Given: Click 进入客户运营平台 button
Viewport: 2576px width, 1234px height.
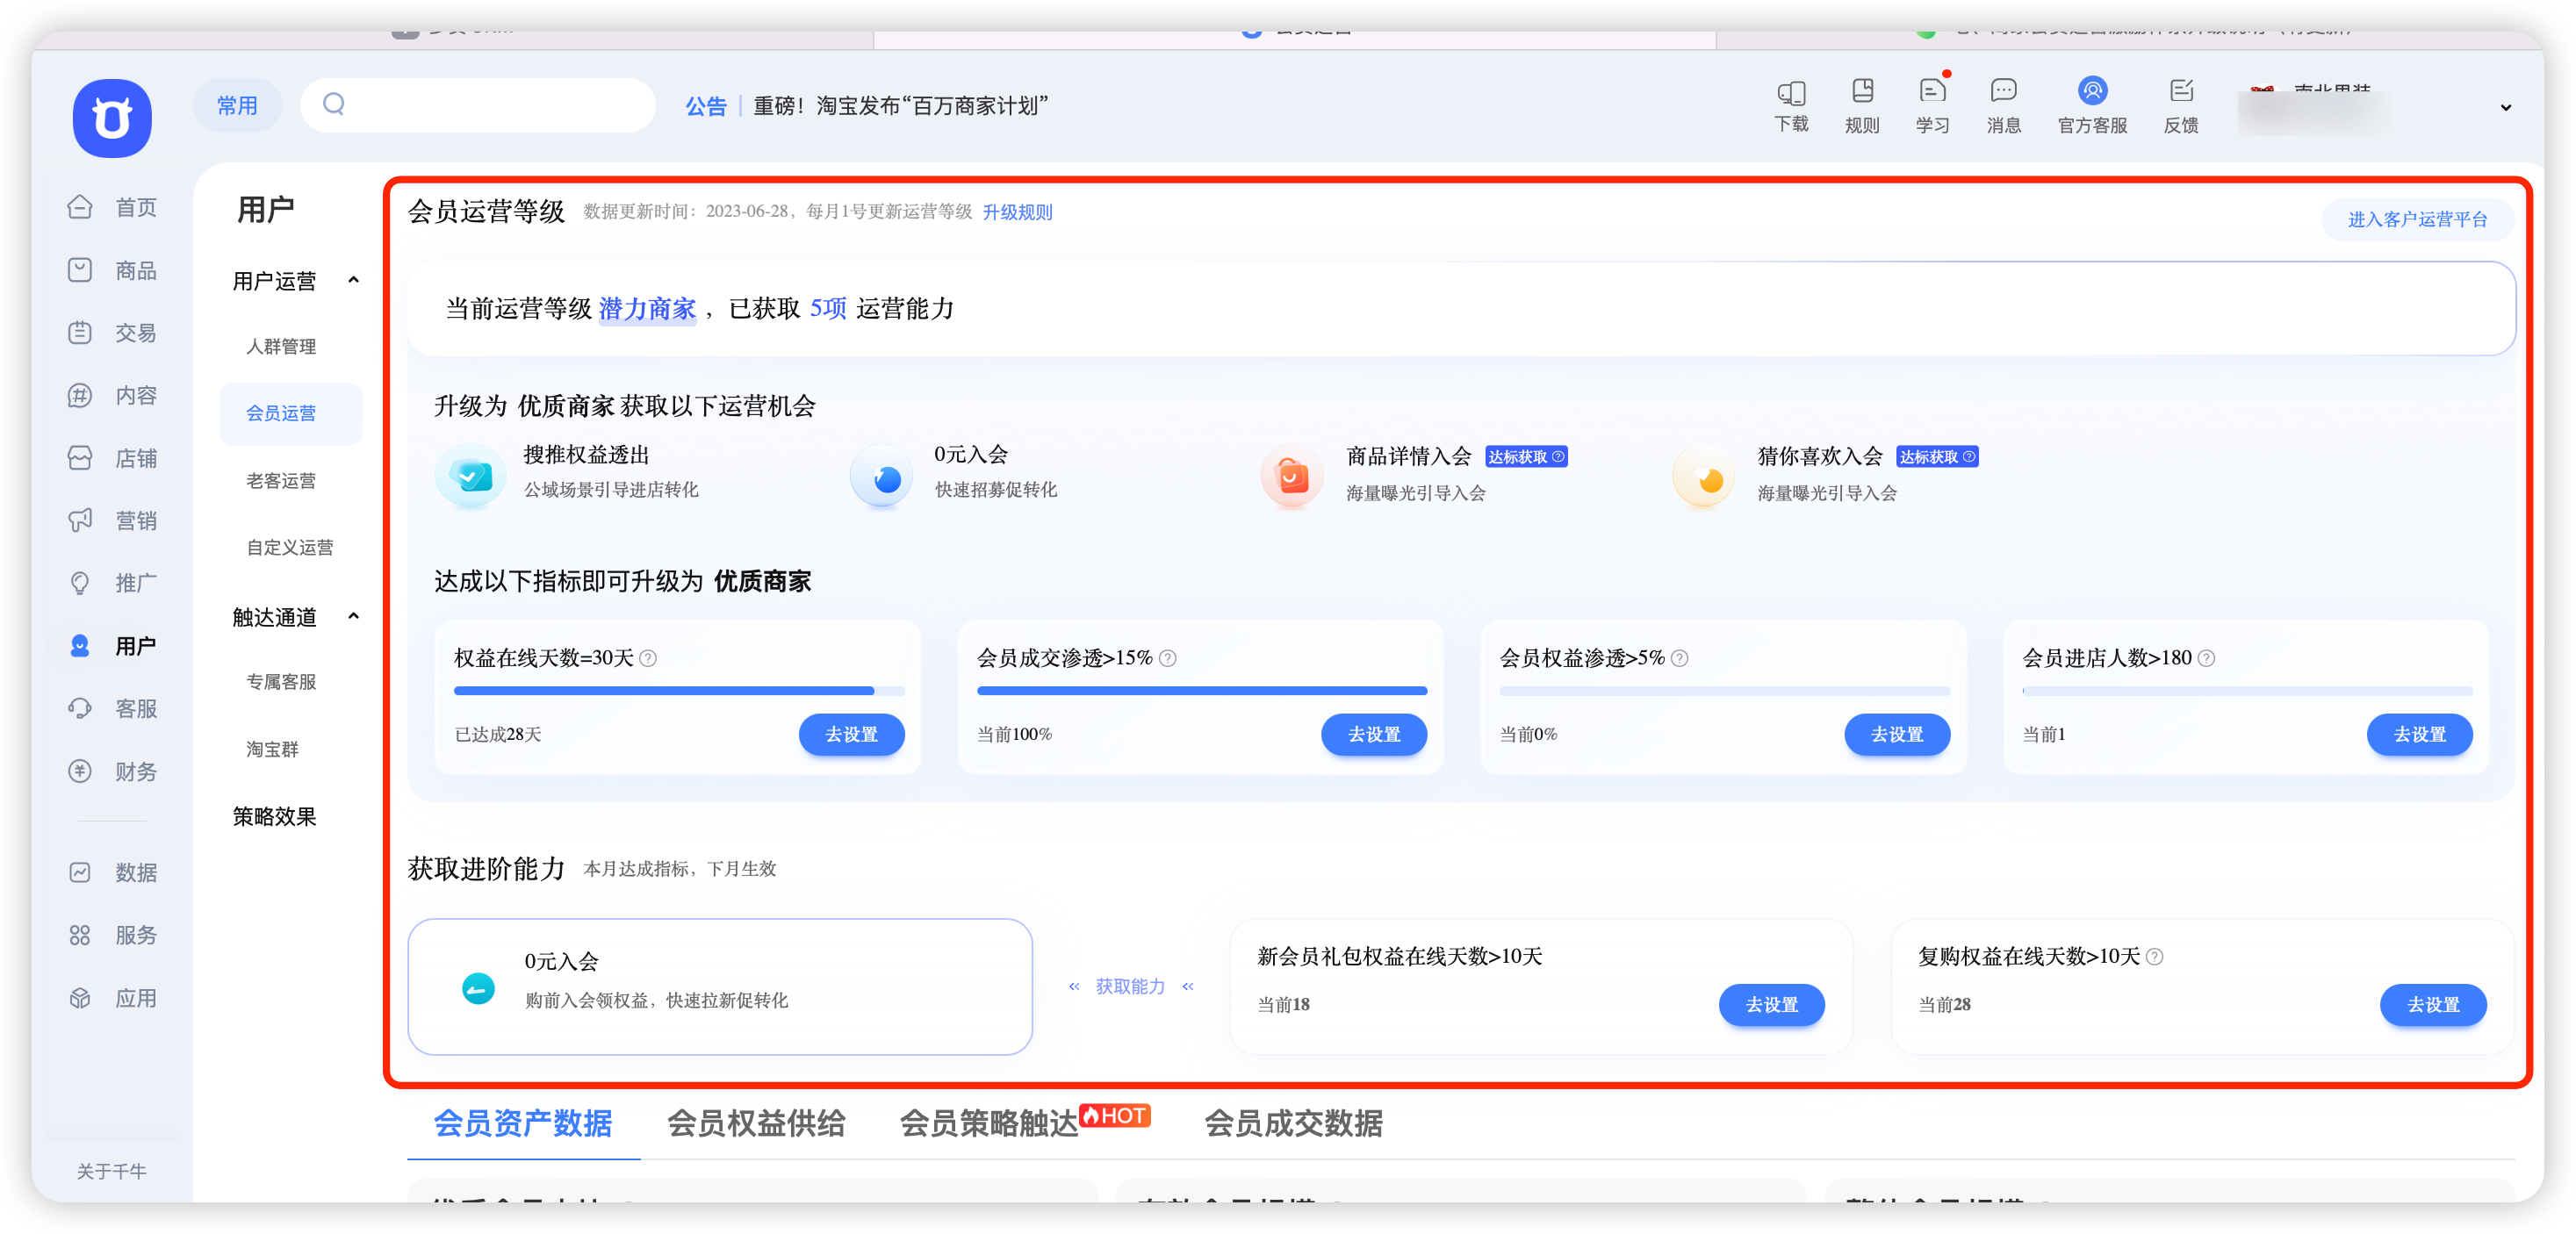Looking at the screenshot, I should coord(2417,219).
